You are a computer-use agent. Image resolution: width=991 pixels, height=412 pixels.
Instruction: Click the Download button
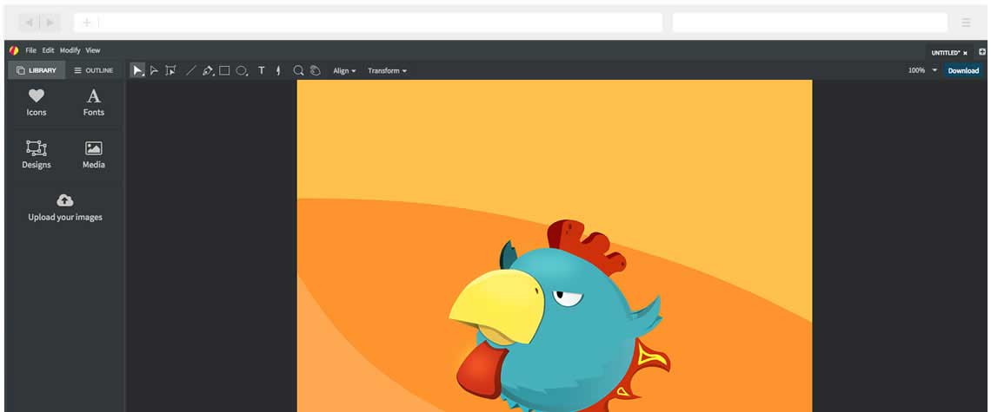pos(963,70)
